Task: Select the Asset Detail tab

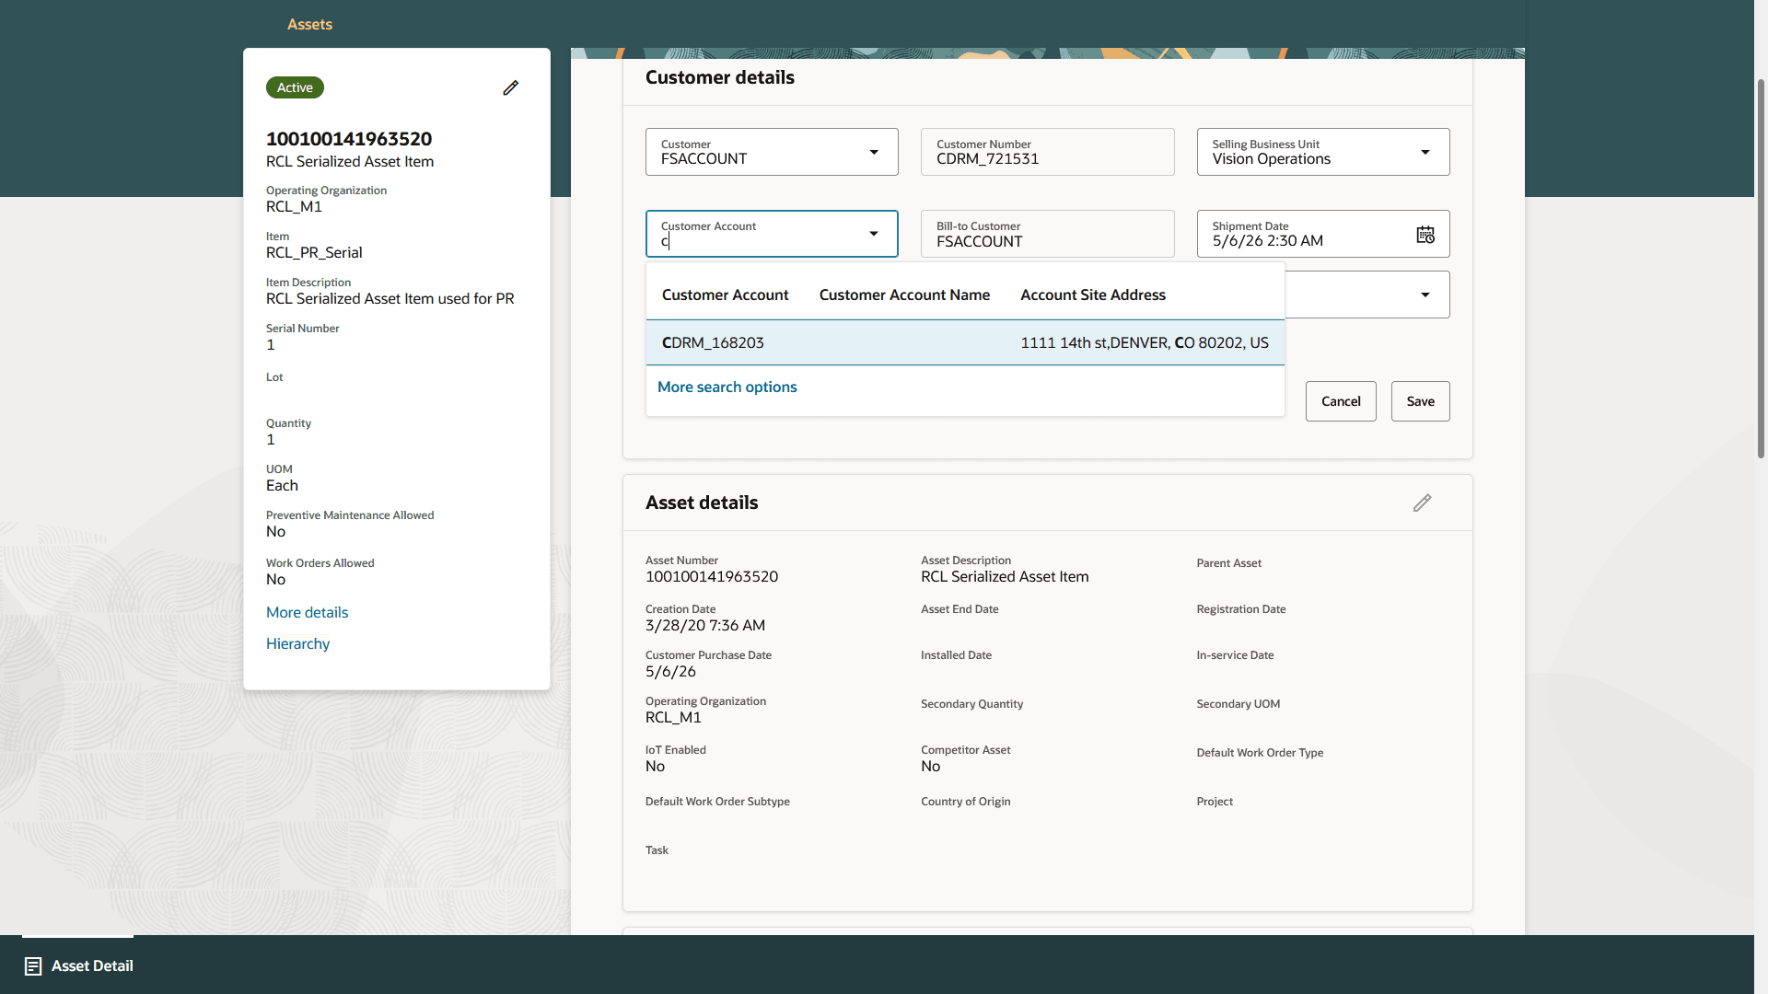Action: click(x=78, y=965)
